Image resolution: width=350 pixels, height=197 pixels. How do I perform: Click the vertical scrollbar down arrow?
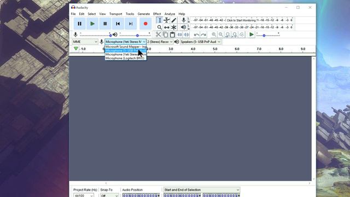(313, 179)
